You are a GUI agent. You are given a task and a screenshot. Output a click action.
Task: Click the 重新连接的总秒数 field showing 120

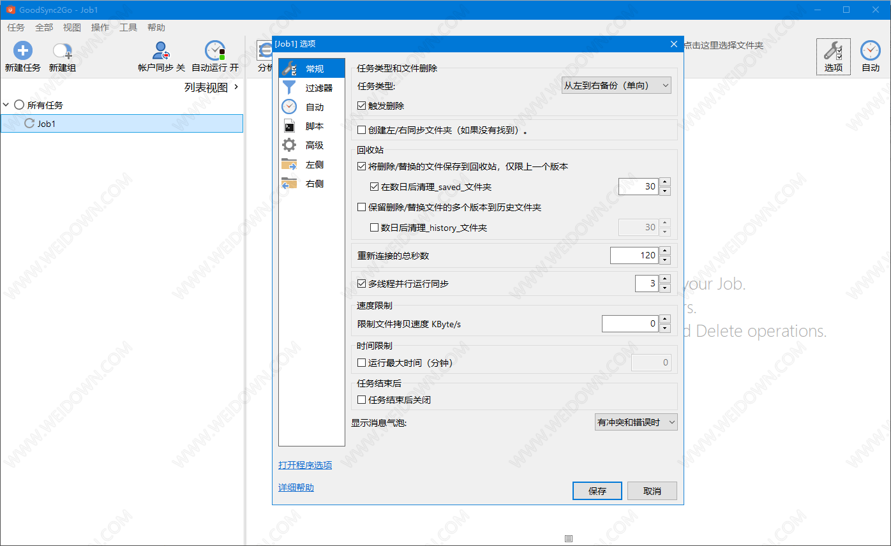tap(635, 255)
